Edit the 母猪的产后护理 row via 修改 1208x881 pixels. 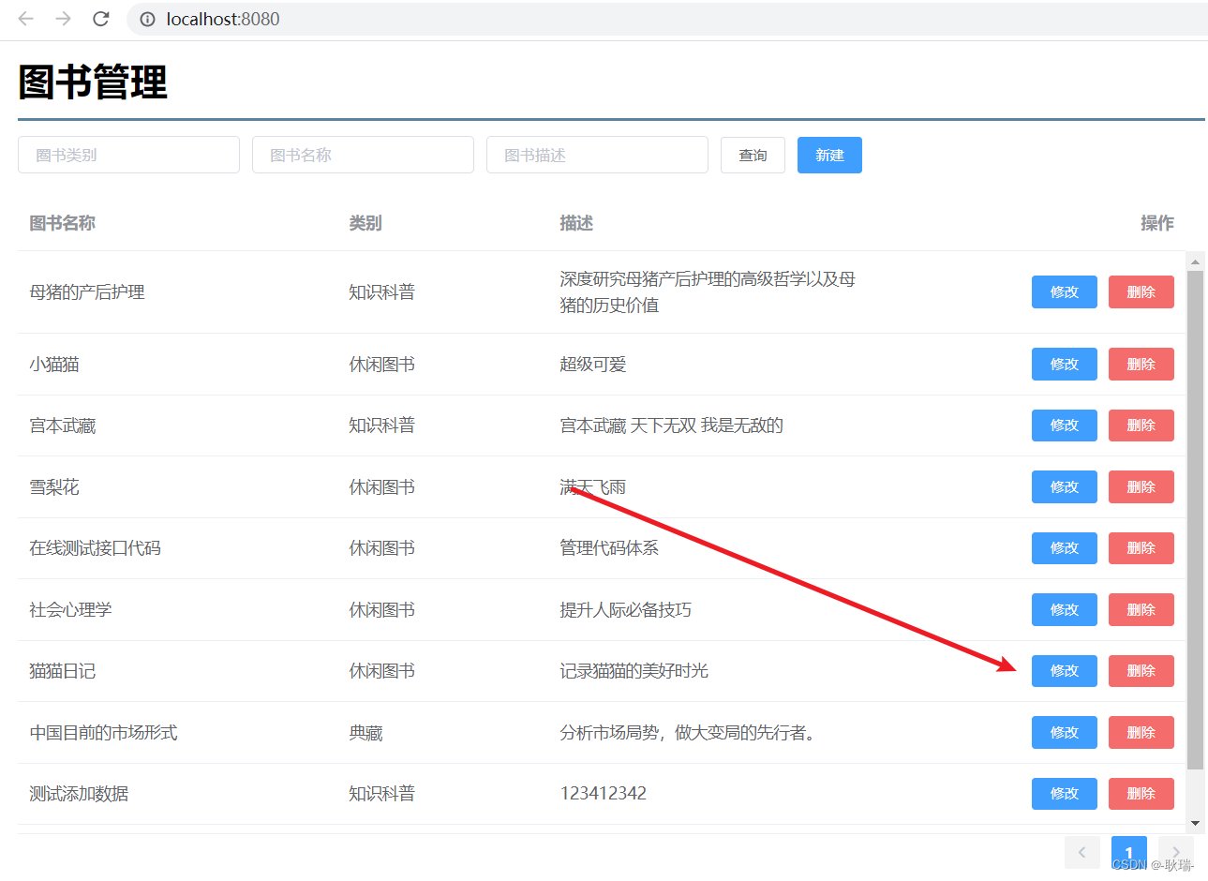(1065, 291)
